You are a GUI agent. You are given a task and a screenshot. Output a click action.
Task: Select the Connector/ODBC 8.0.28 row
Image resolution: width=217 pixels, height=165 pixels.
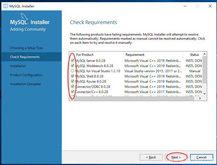tap(136, 87)
